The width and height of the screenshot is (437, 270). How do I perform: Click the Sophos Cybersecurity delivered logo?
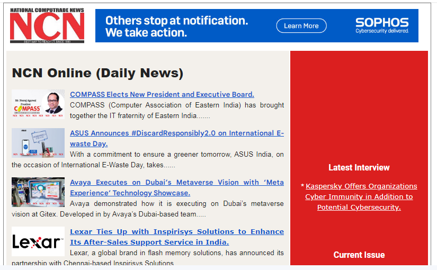coord(382,25)
